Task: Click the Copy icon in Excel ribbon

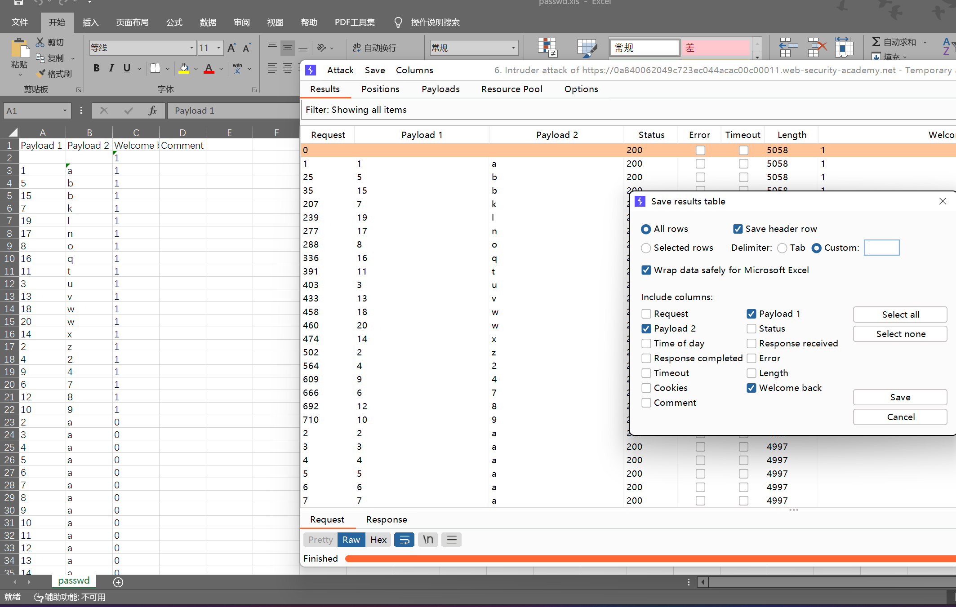Action: point(40,58)
